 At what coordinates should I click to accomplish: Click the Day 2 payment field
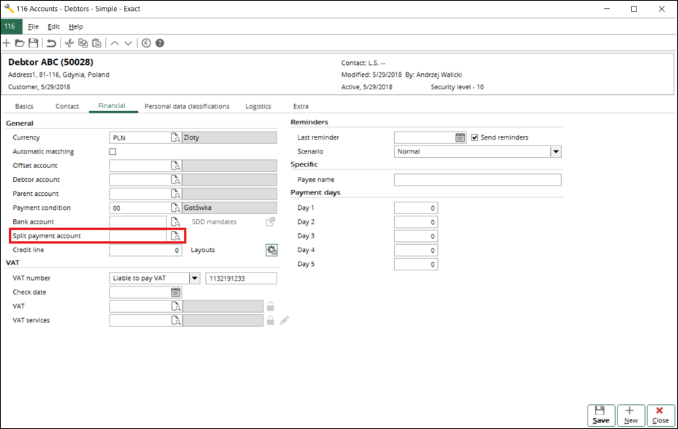[416, 221]
